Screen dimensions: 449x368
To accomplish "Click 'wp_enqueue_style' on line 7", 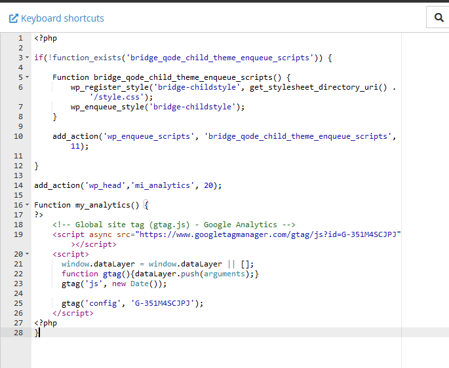I will coord(107,107).
